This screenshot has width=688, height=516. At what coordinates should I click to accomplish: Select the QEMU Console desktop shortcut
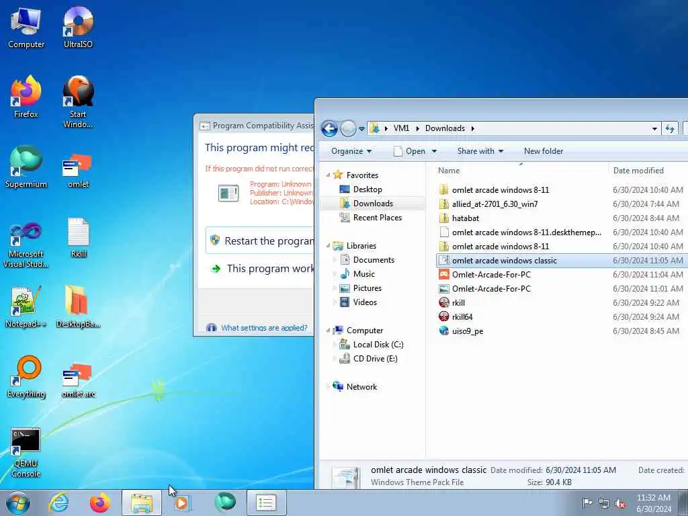(26, 452)
